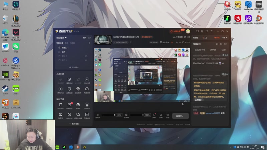
Task: Mute the microphone icon
Action: [98, 115]
